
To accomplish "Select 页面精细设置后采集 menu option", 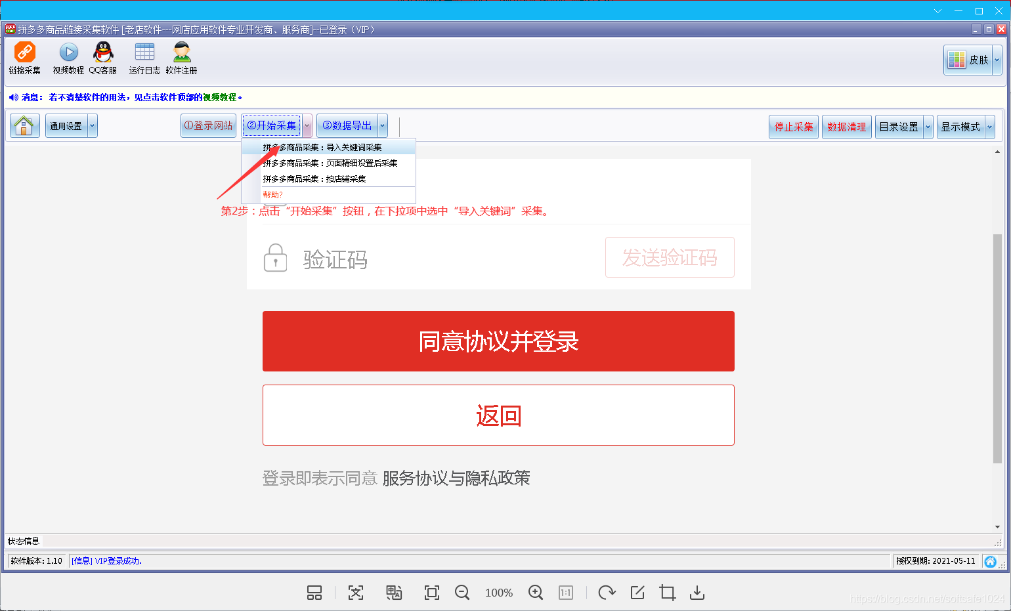I will click(x=329, y=163).
